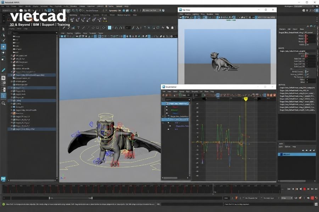The height and width of the screenshot is (212, 319).
Task: Choose the Paint selection tool
Action: coord(4,41)
